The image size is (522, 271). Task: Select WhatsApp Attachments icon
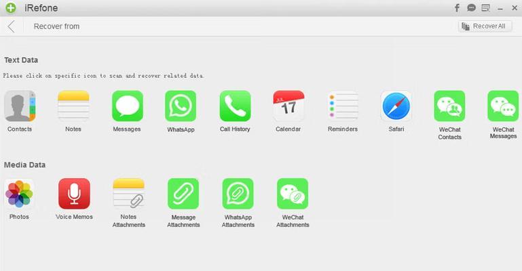[238, 194]
